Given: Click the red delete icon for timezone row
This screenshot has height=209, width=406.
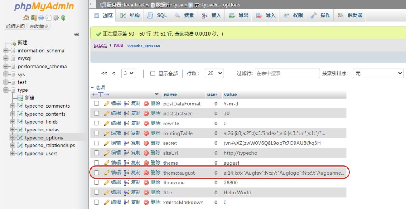Looking at the screenshot, I should tap(146, 182).
